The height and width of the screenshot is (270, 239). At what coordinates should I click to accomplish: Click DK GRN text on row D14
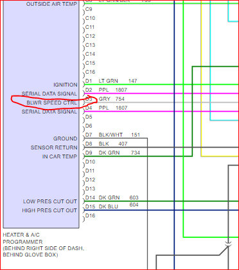point(109,198)
